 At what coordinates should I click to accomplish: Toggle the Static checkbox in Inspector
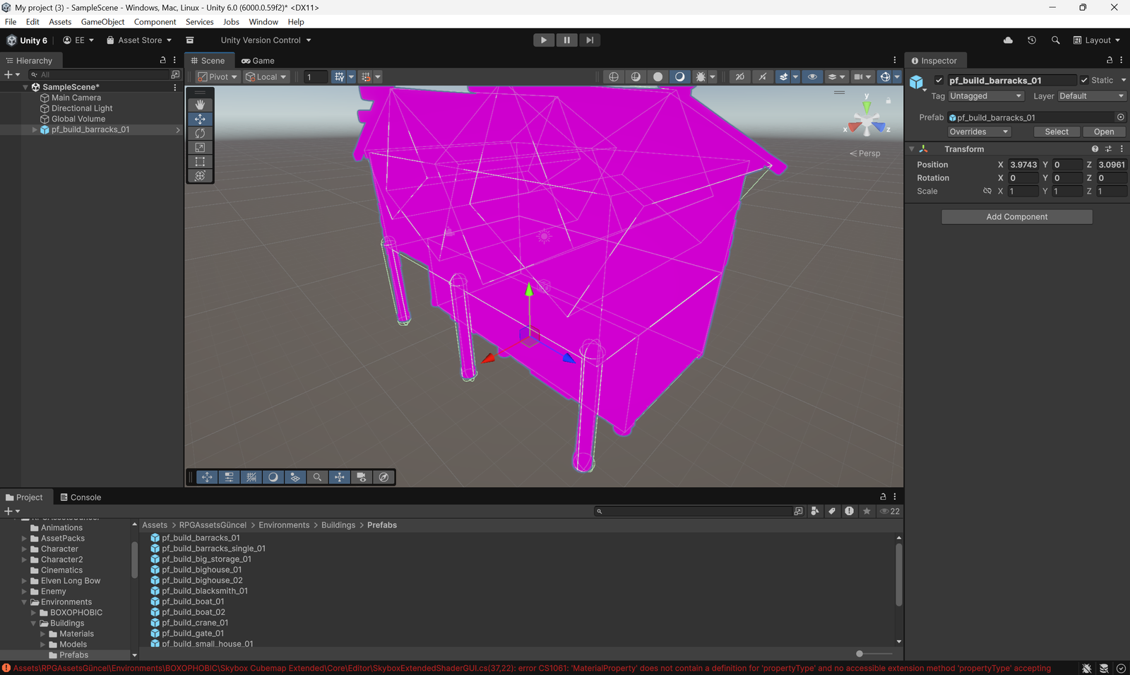(x=1084, y=81)
